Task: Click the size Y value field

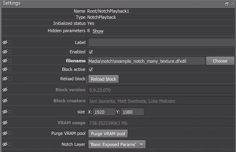Action: (x=132, y=112)
